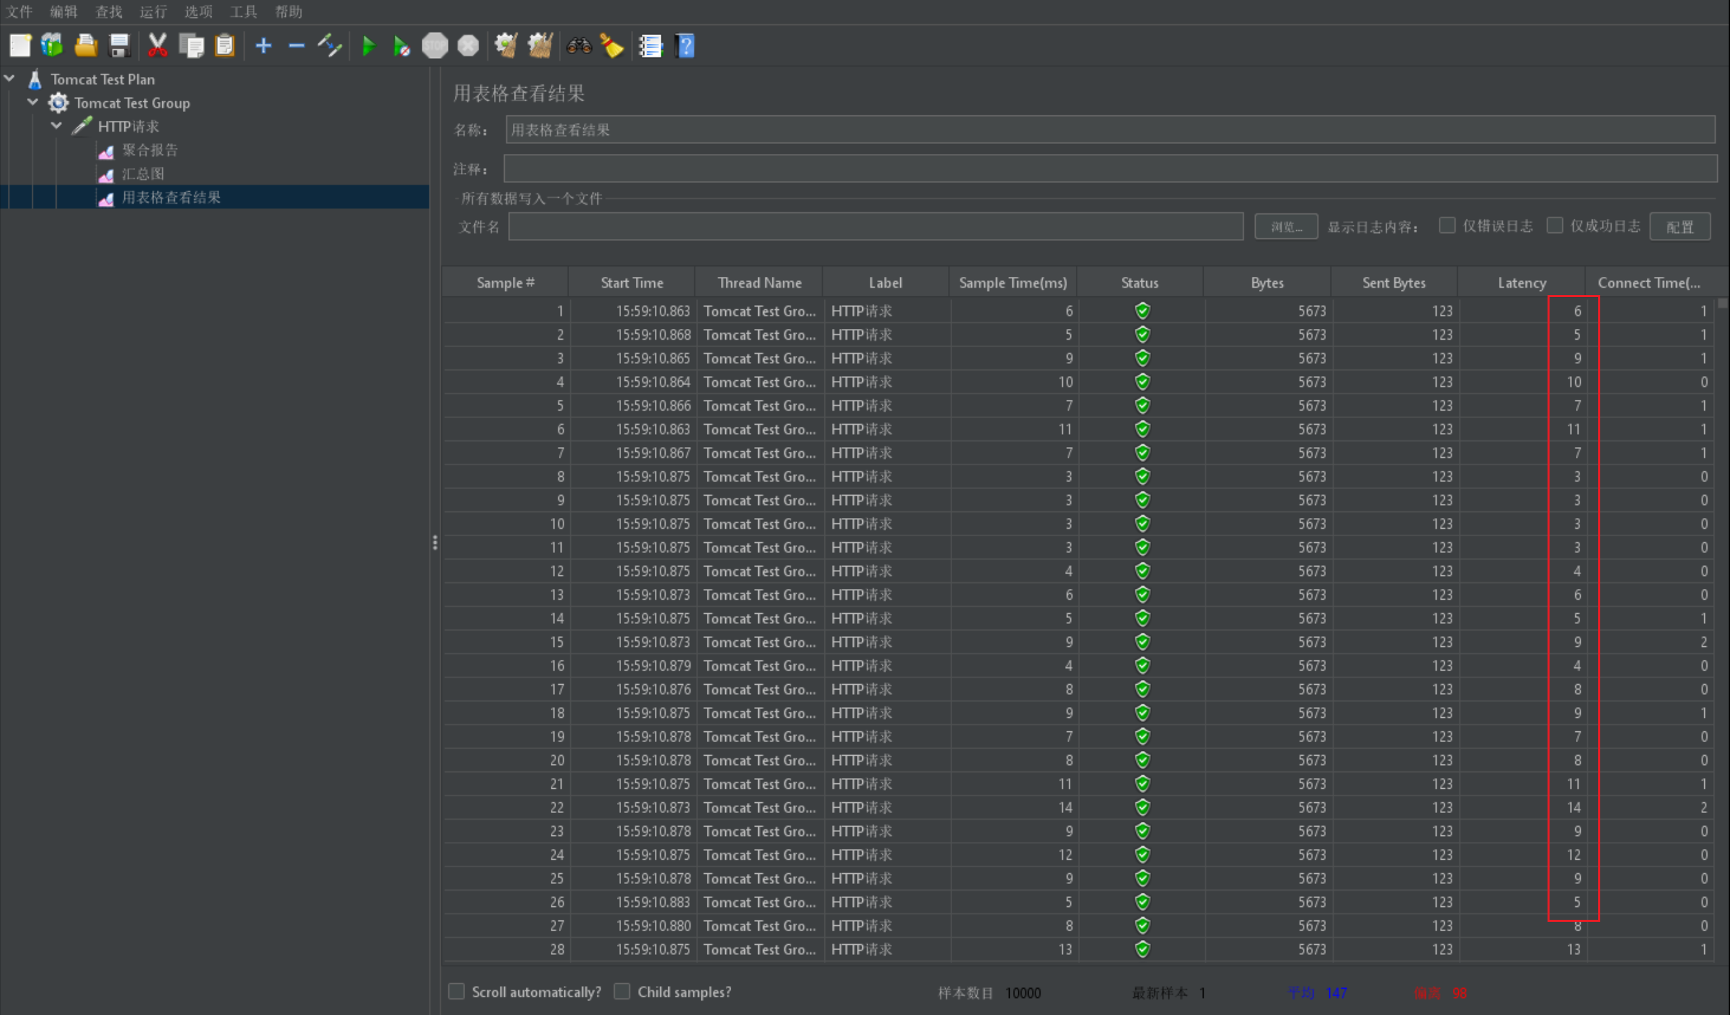Open search with binoculars icon
1730x1015 pixels.
tap(578, 46)
